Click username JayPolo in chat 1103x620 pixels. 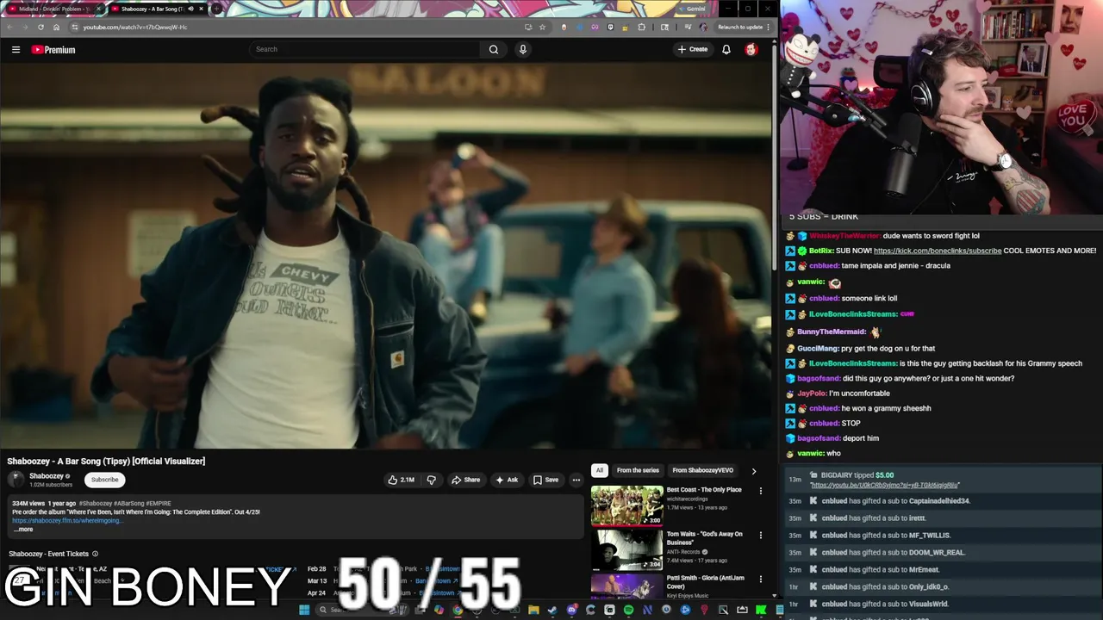pos(812,394)
